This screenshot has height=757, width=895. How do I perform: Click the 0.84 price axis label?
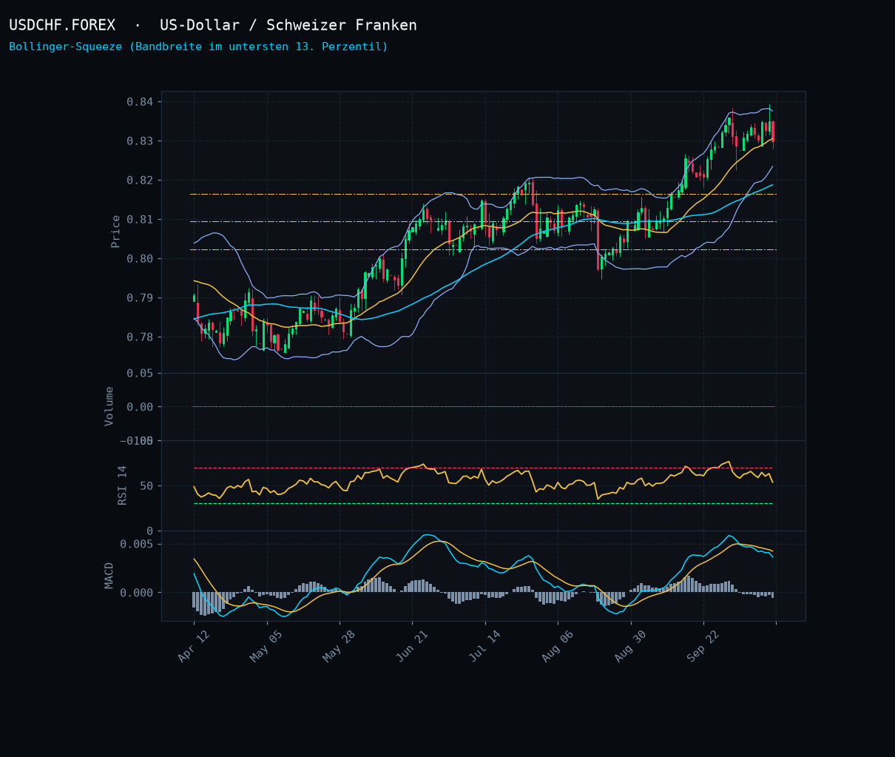(x=139, y=101)
